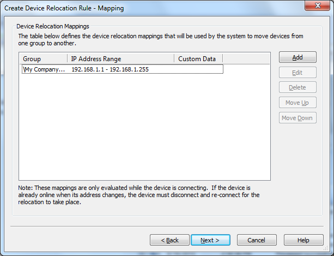
Task: Click the empty area of the mappings list
Action: pos(144,127)
